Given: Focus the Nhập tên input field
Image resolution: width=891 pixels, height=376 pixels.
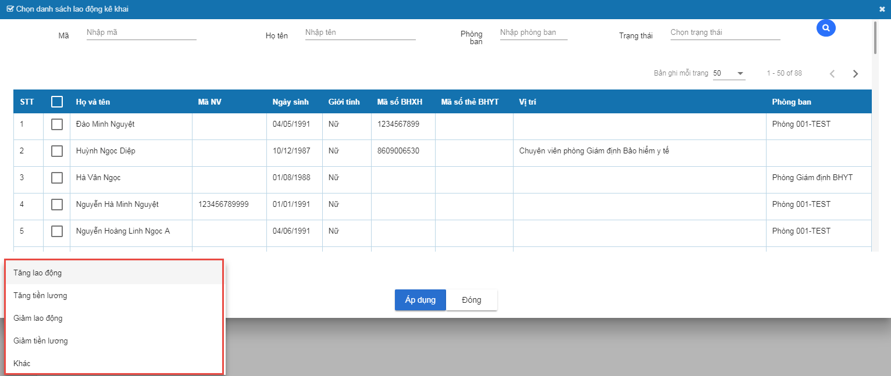Looking at the screenshot, I should coord(361,33).
